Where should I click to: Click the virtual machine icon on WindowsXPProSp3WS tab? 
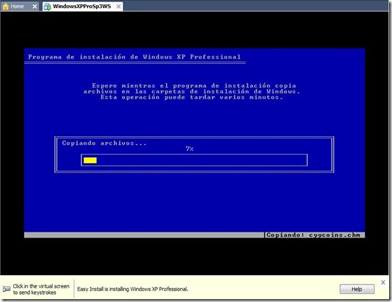pyautogui.click(x=47, y=7)
